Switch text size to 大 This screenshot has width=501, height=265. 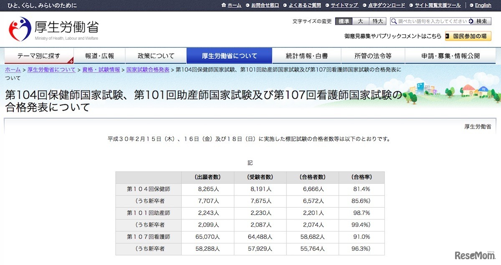point(360,21)
